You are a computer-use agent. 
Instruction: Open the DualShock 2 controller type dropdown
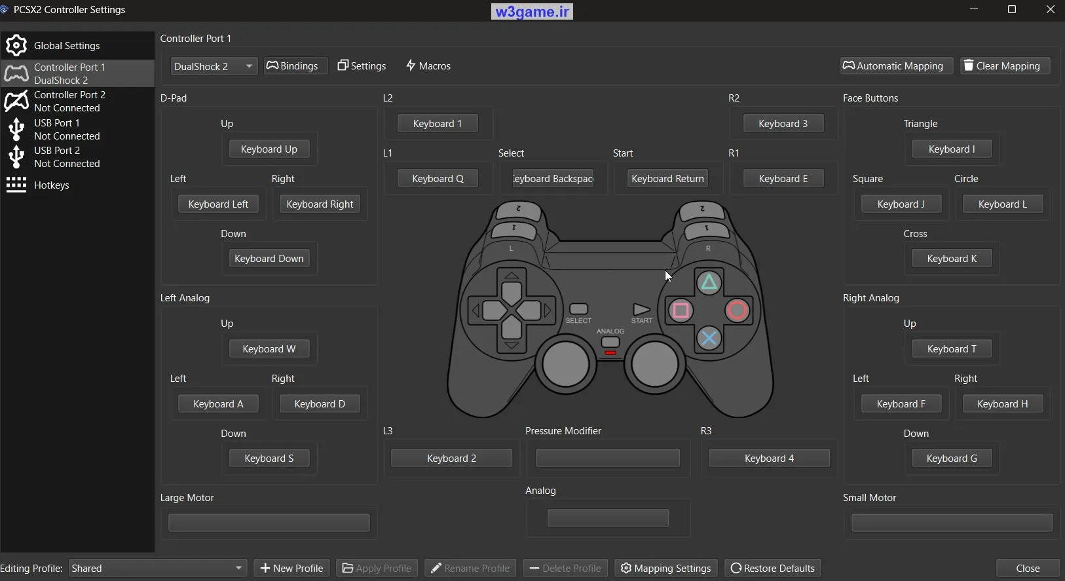(x=214, y=66)
